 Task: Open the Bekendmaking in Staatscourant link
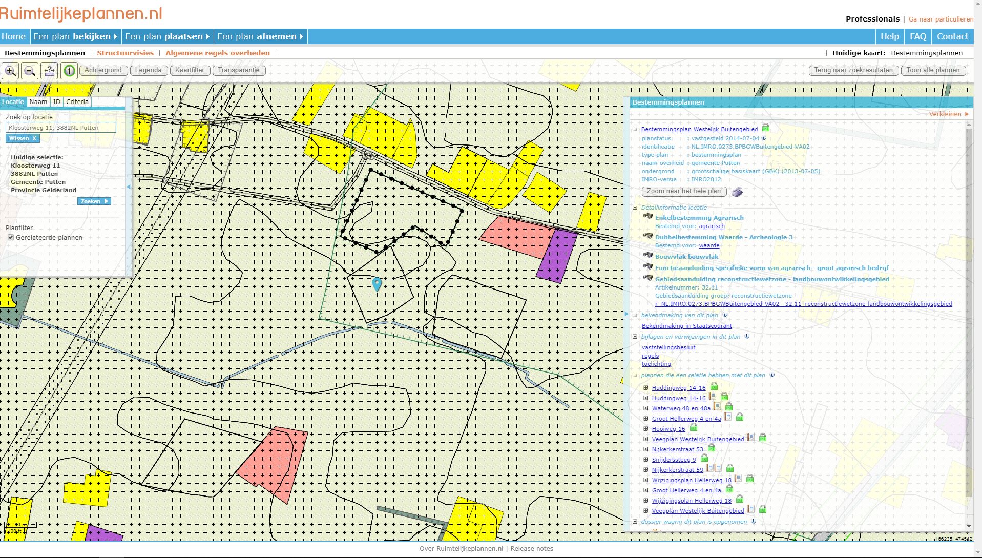coord(687,326)
